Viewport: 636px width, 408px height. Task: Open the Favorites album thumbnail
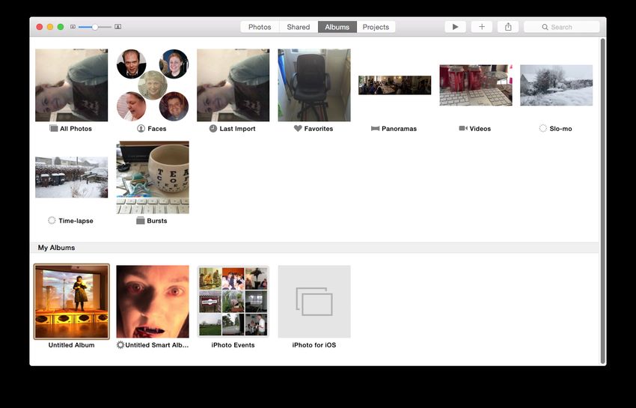pos(314,85)
